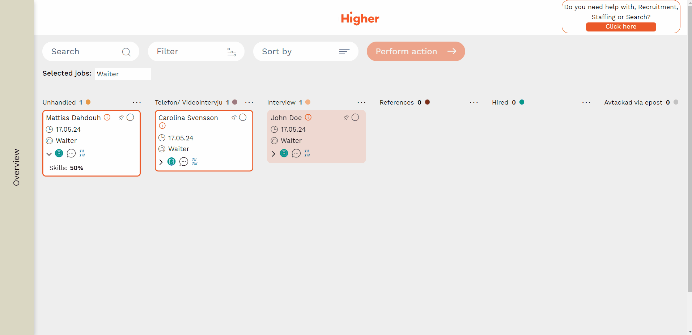
Task: Open the Overview side panel
Action: pyautogui.click(x=17, y=167)
